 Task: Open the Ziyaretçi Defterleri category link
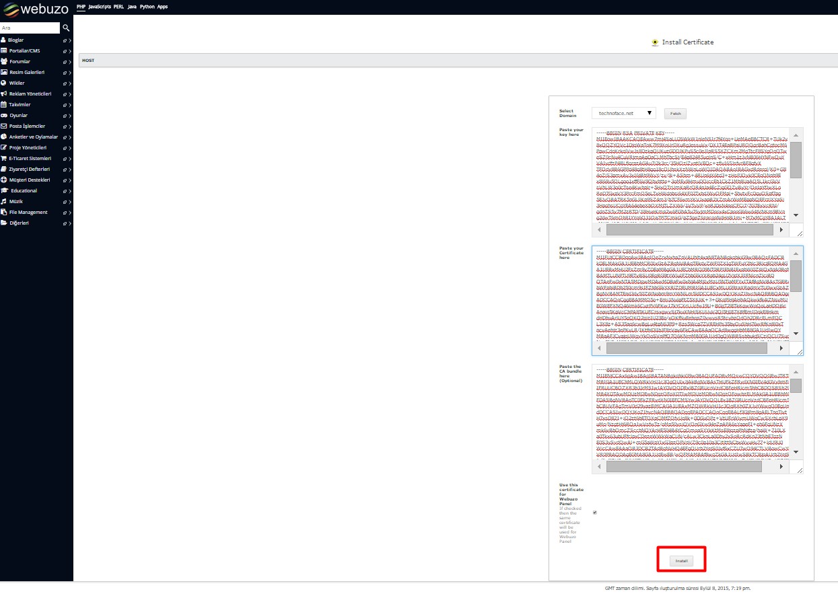pyautogui.click(x=30, y=169)
